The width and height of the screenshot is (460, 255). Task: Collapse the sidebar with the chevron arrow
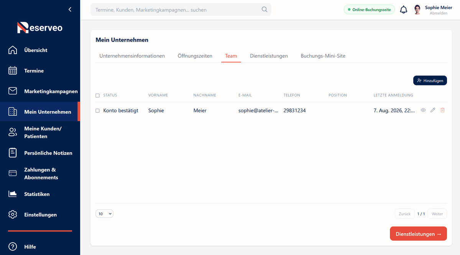click(x=70, y=10)
